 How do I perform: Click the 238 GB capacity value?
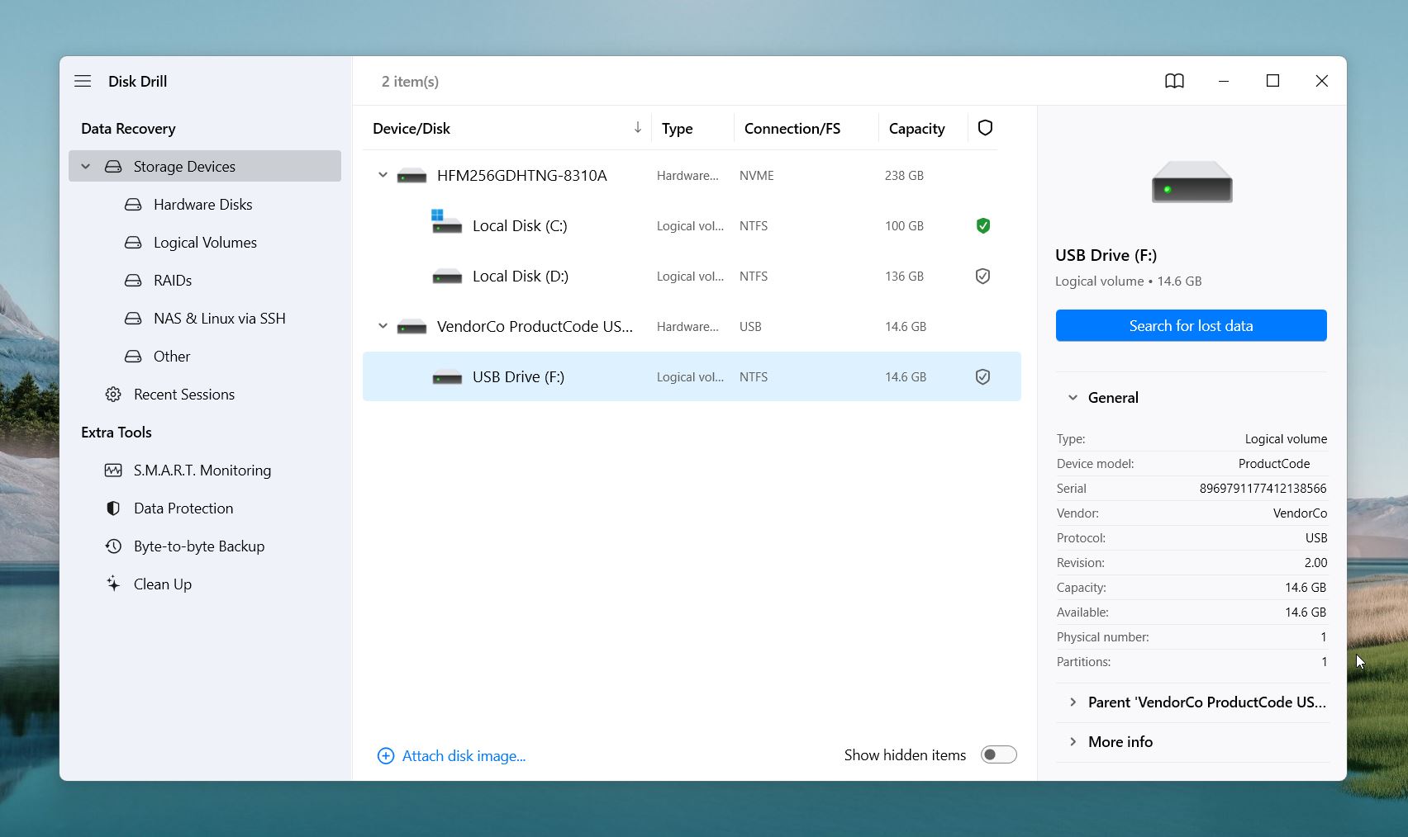tap(904, 176)
